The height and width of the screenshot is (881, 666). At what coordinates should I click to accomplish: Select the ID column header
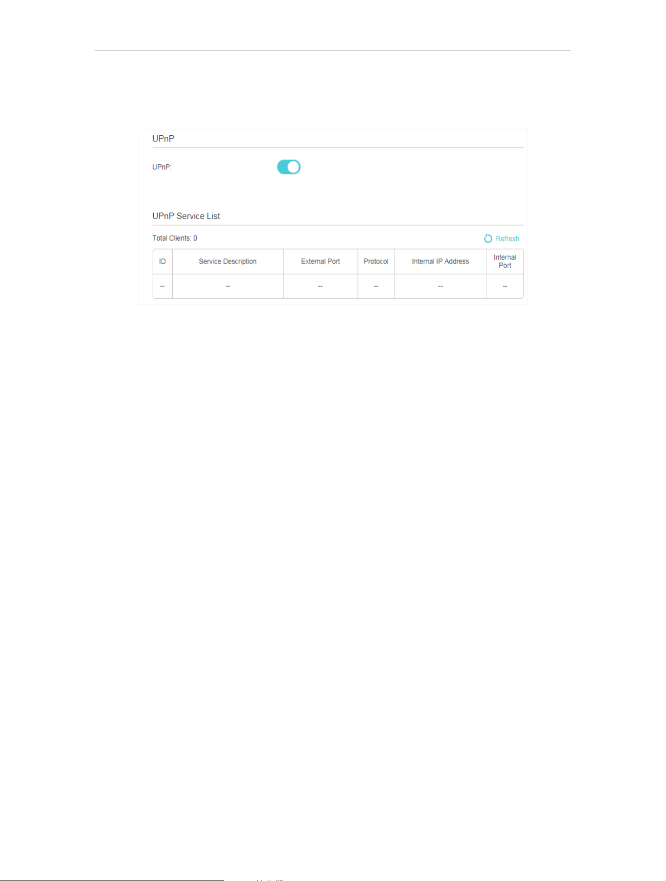pyautogui.click(x=162, y=262)
